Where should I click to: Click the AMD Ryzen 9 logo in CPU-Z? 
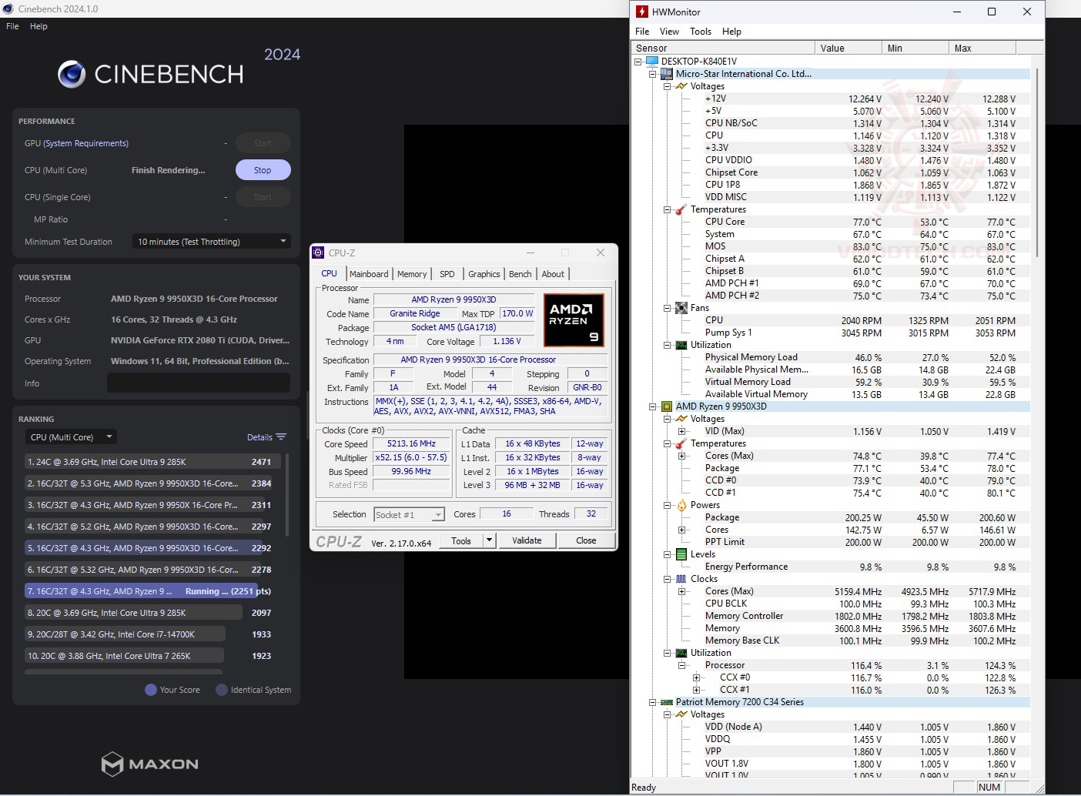(574, 319)
